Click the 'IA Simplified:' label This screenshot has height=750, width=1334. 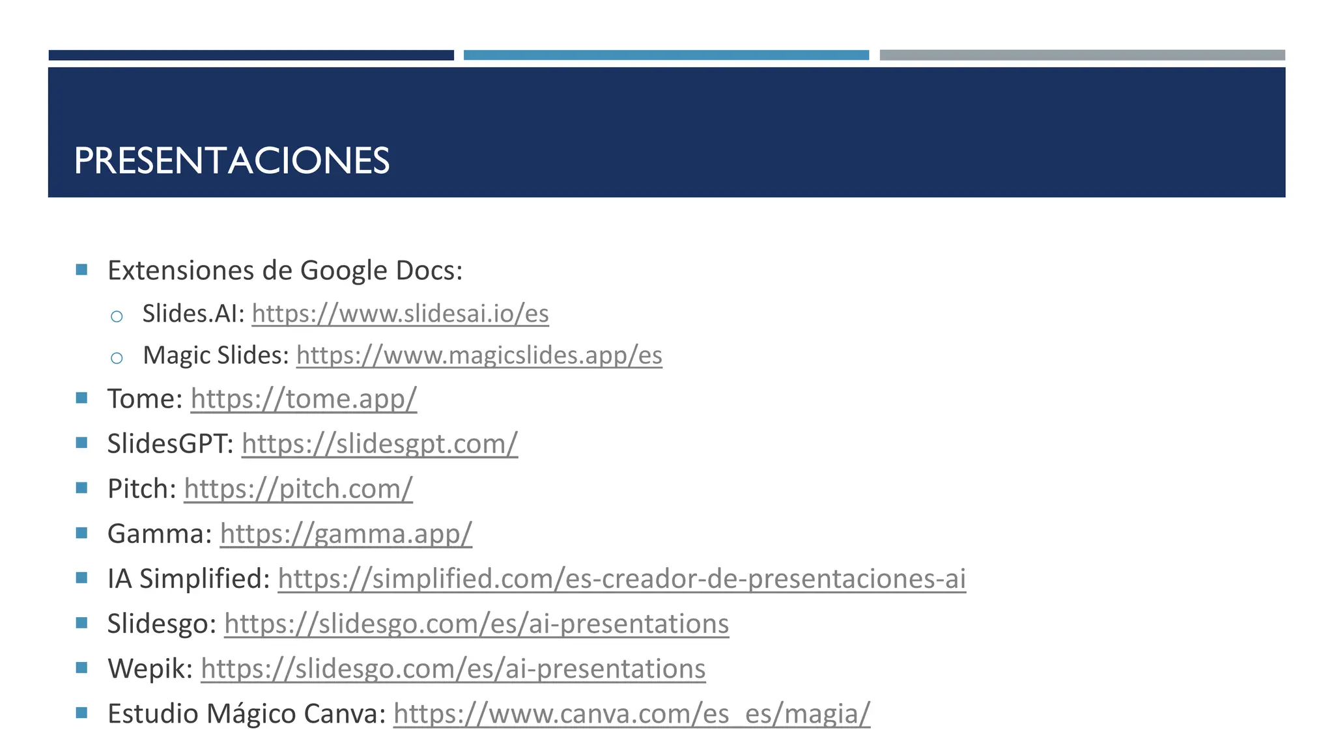(189, 579)
